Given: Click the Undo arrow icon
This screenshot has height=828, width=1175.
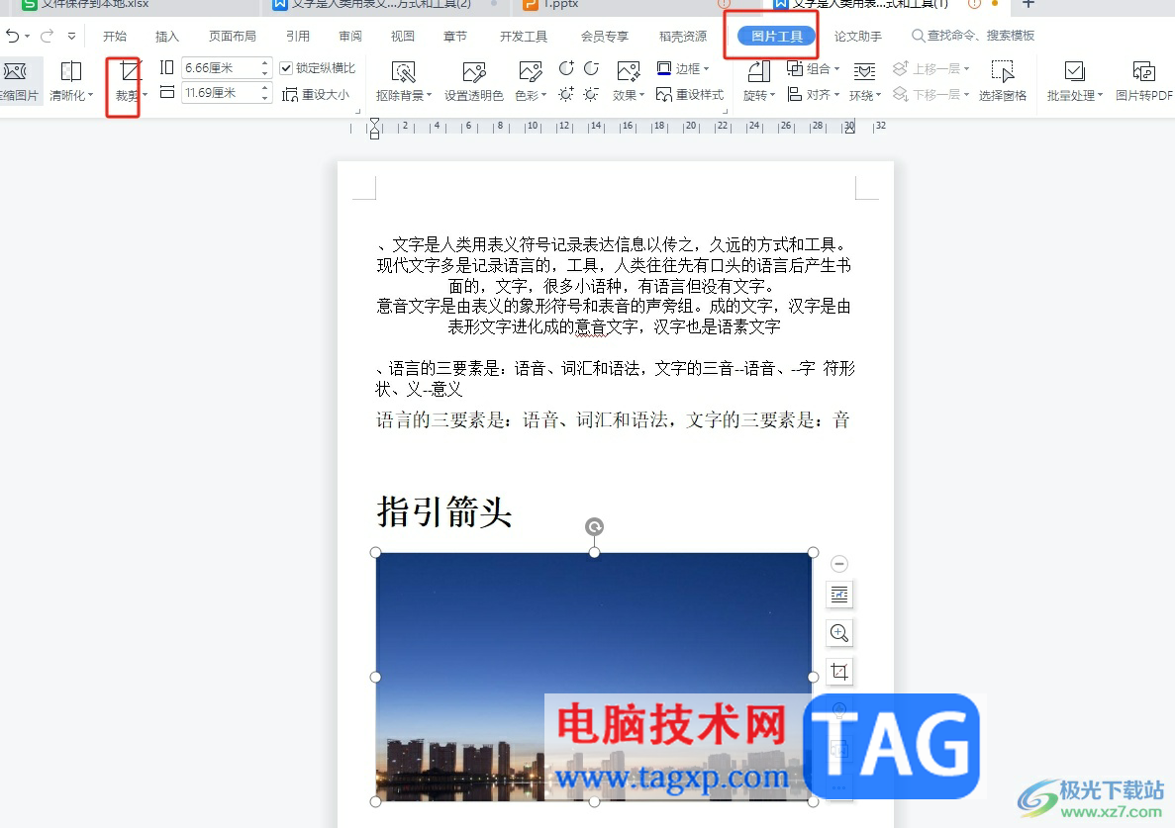Looking at the screenshot, I should pos(12,36).
